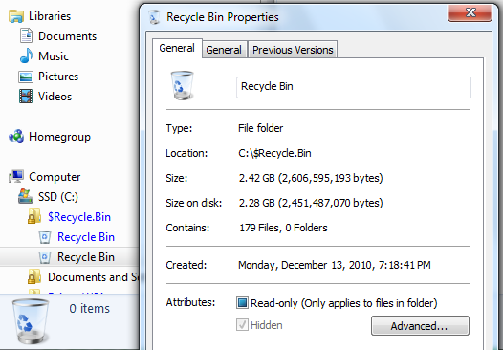Select $Recycle.Bin folder label
This screenshot has height=350, width=503.
tap(79, 217)
